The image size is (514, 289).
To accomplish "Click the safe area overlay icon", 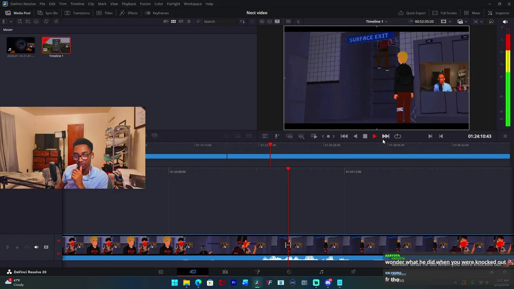I will [443, 21].
